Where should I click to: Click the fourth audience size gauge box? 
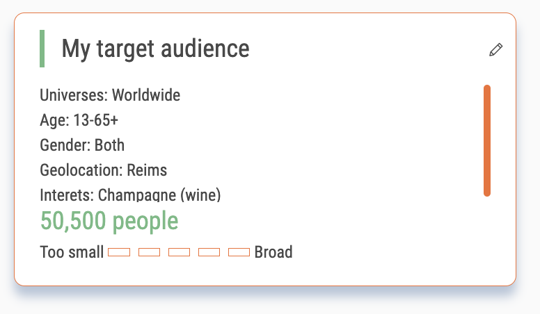tap(209, 252)
